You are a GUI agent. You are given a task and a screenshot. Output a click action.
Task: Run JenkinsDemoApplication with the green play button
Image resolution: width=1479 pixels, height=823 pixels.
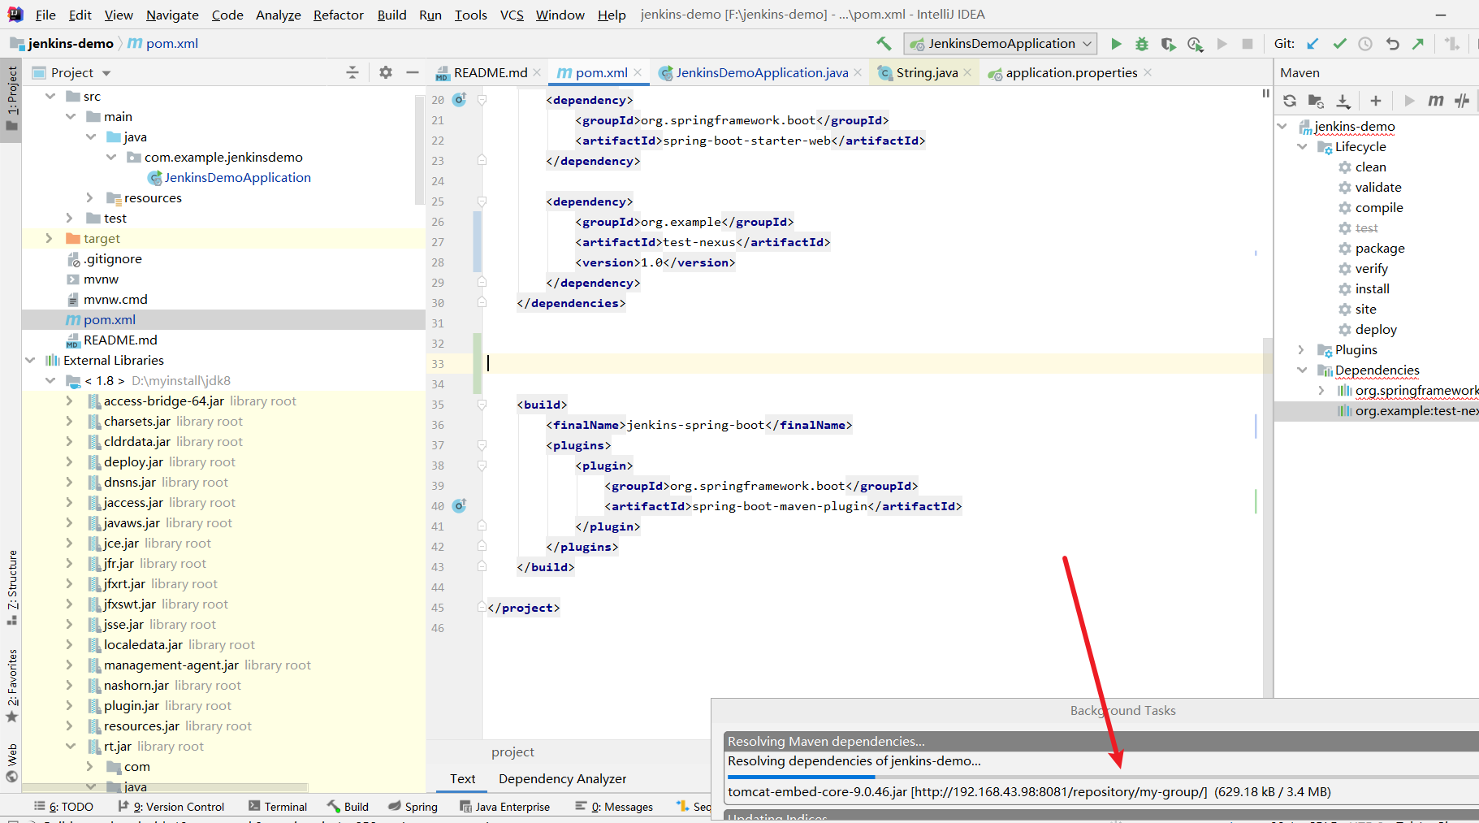point(1116,44)
